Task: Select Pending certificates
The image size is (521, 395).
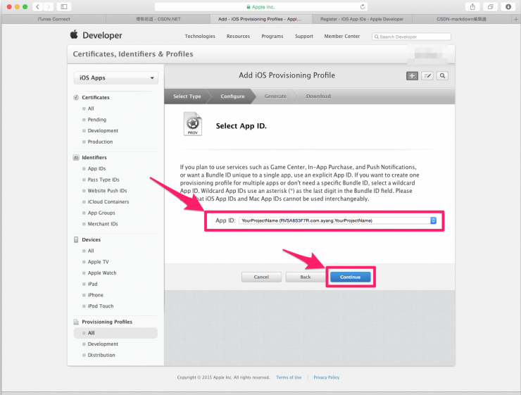Action: pos(97,120)
